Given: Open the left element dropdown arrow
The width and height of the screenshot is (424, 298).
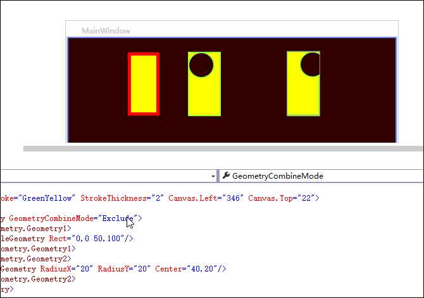Looking at the screenshot, I should click(213, 176).
